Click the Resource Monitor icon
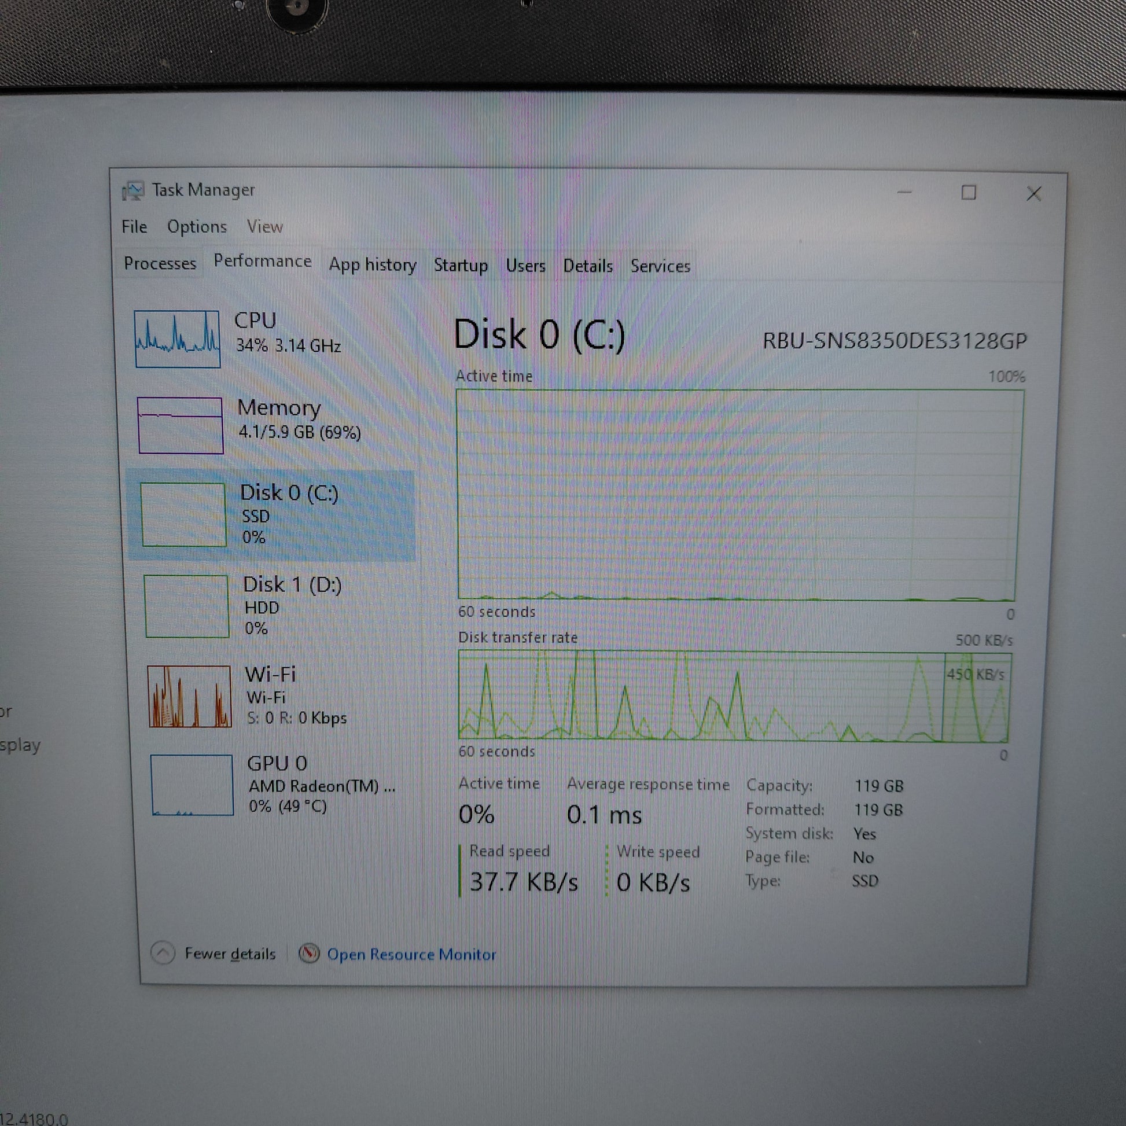1126x1126 pixels. 309,954
